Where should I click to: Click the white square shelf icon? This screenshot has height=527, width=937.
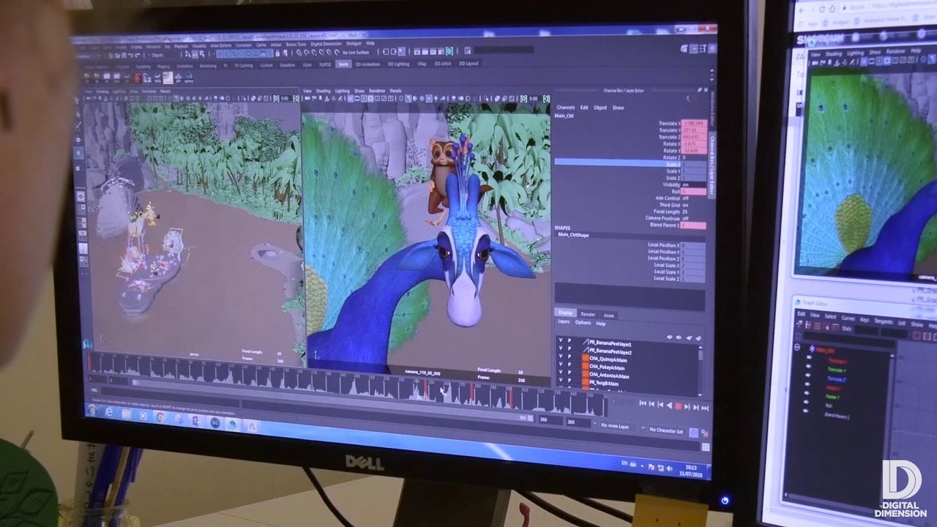tap(168, 78)
